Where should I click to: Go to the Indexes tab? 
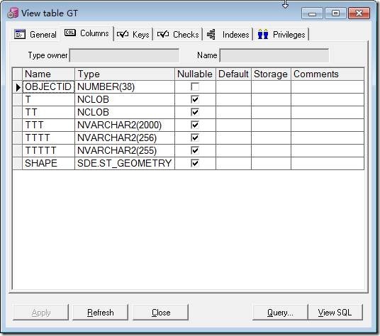228,35
